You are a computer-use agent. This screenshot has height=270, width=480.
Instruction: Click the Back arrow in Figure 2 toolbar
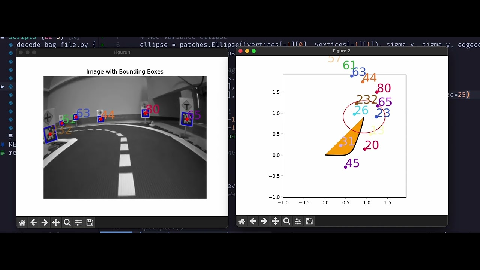[x=253, y=222]
